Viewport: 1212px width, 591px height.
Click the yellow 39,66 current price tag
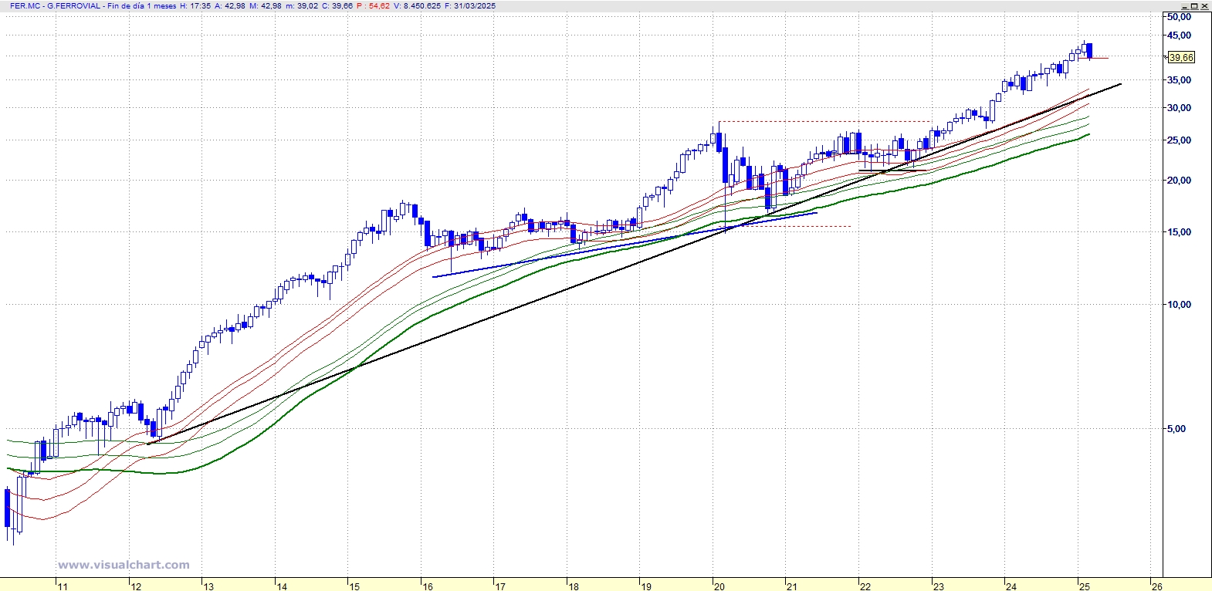1181,57
